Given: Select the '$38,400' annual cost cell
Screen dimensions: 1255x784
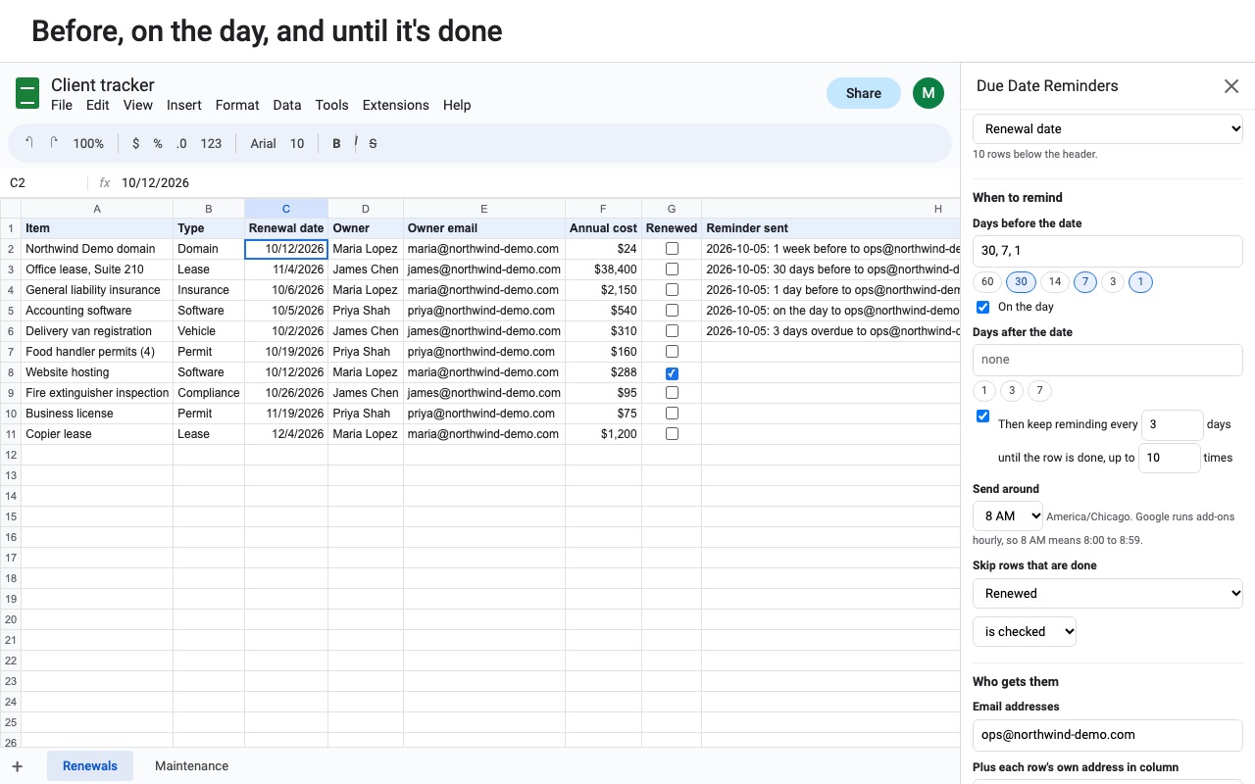Looking at the screenshot, I should pyautogui.click(x=603, y=269).
